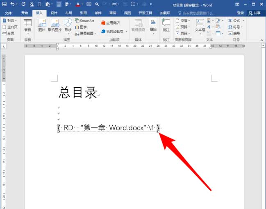The image size is (266, 209).
Task: Open the 文本框 (Text Box) menu
Action: tap(200, 27)
